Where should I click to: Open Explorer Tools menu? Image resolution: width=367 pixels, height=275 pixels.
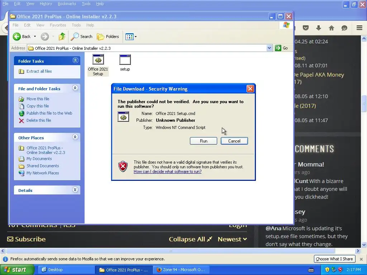76,25
